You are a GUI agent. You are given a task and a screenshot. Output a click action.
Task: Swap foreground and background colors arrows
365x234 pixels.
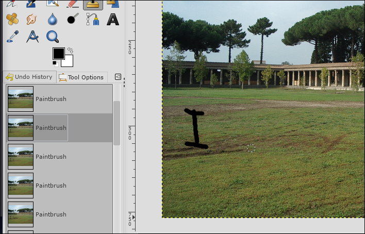(x=70, y=50)
